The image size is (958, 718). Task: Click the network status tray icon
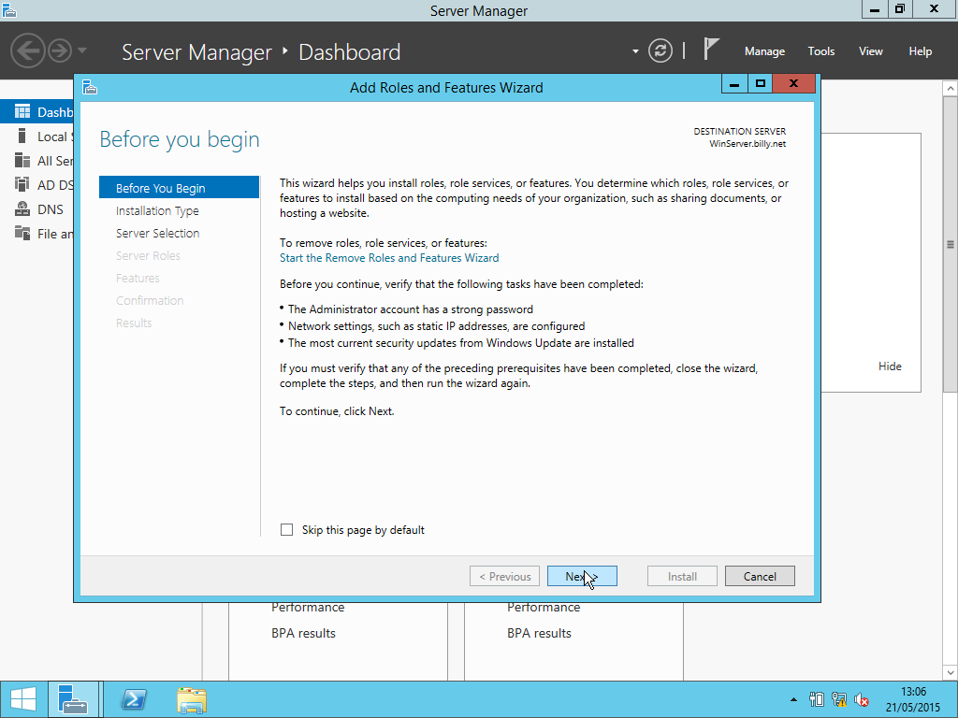[839, 699]
